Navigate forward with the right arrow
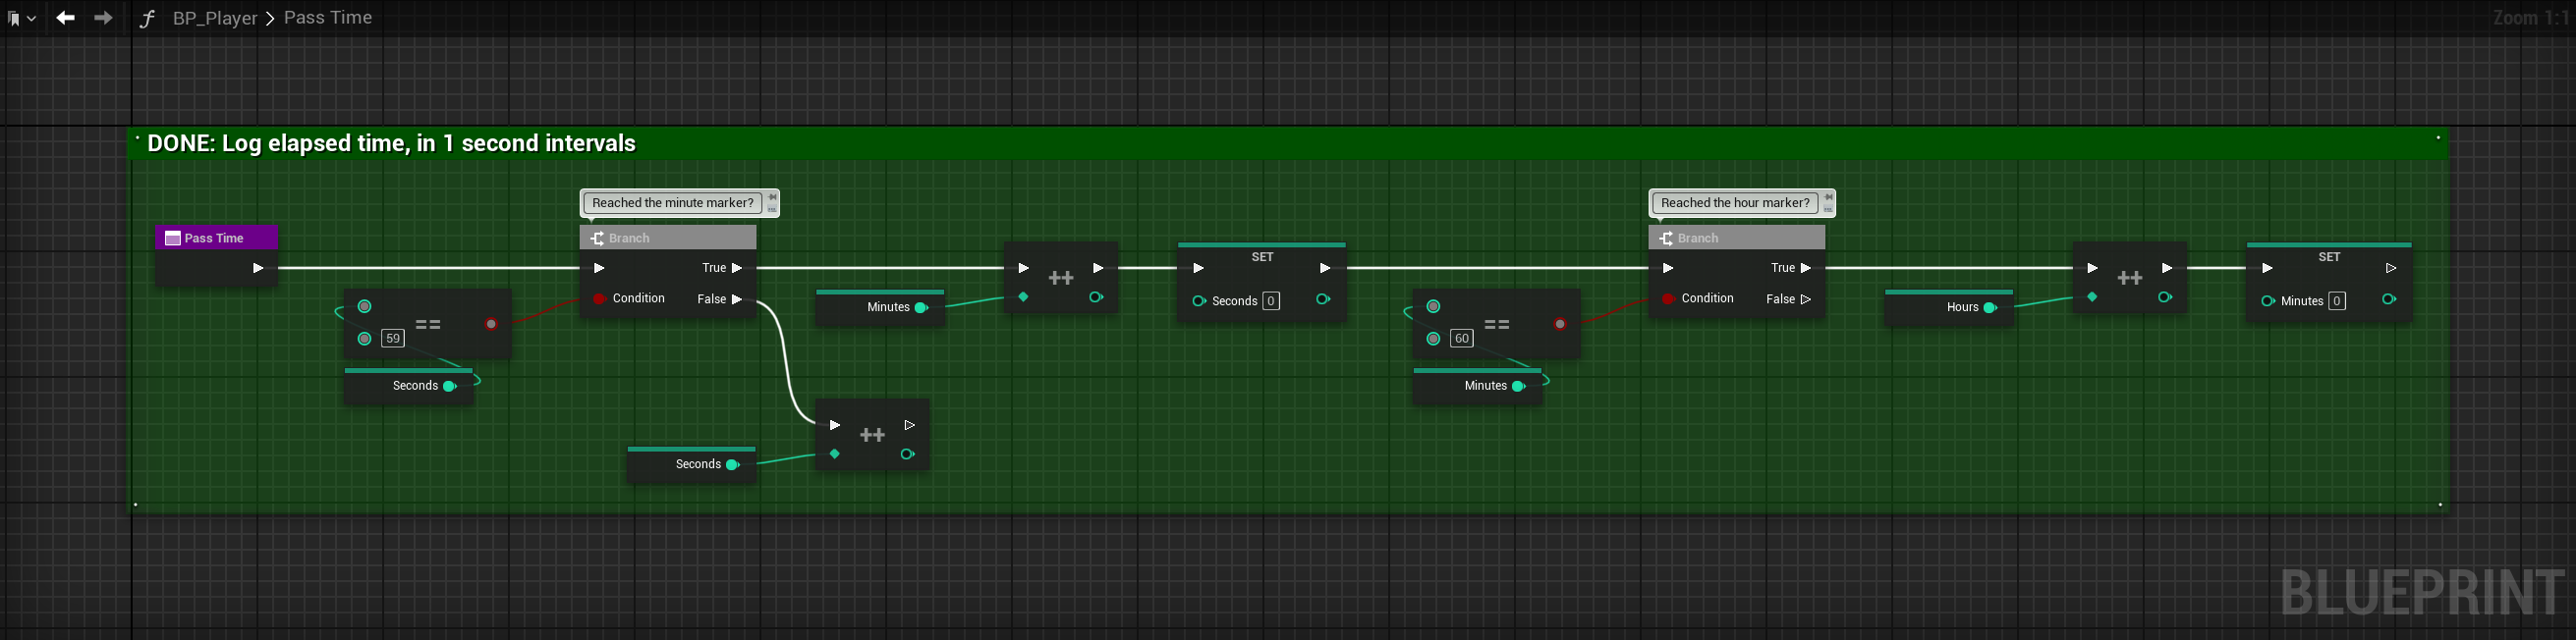The width and height of the screenshot is (2576, 640). (102, 18)
